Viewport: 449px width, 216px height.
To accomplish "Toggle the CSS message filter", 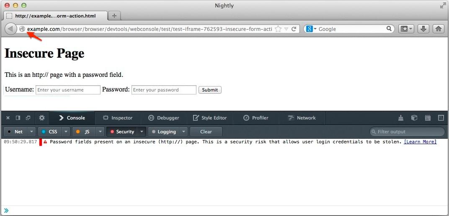I will (x=49, y=132).
